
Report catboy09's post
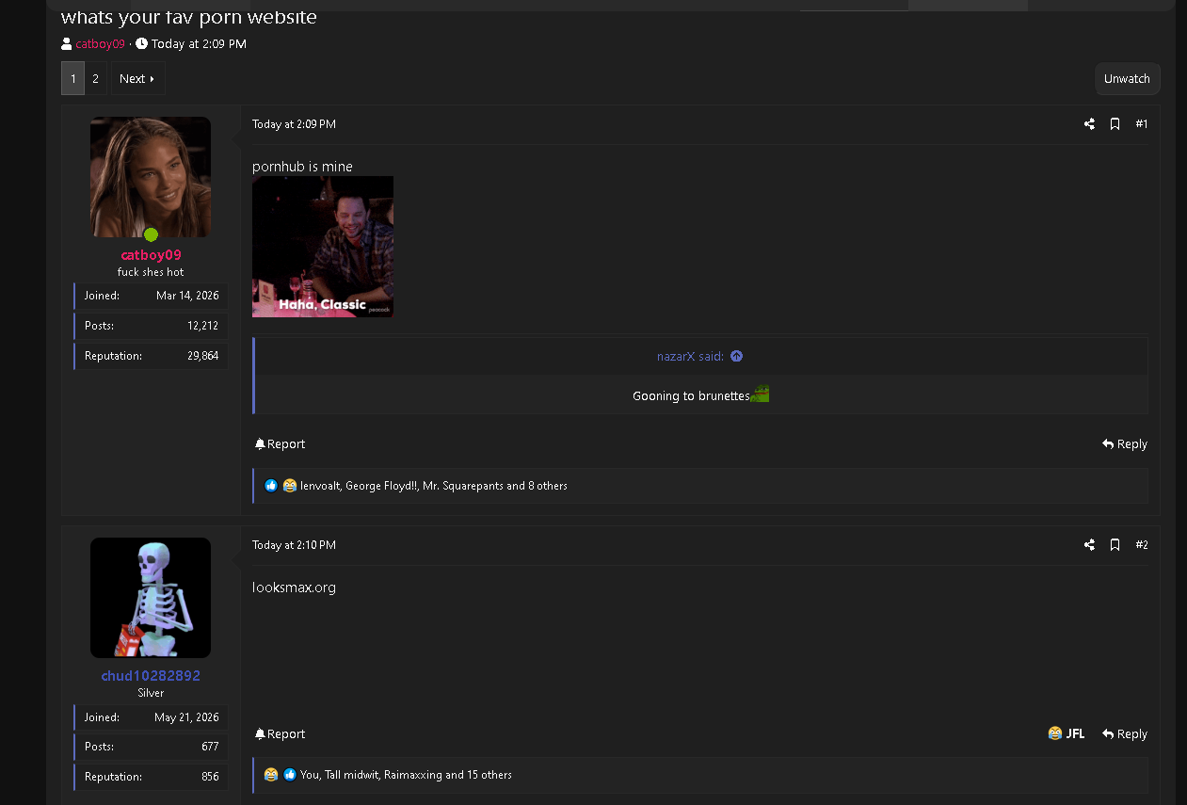click(x=280, y=444)
